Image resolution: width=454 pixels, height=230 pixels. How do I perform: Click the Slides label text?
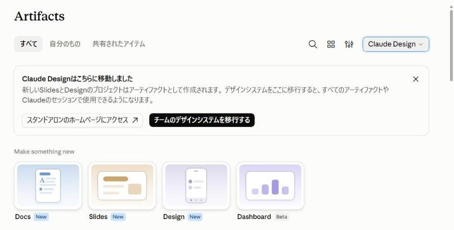(98, 216)
